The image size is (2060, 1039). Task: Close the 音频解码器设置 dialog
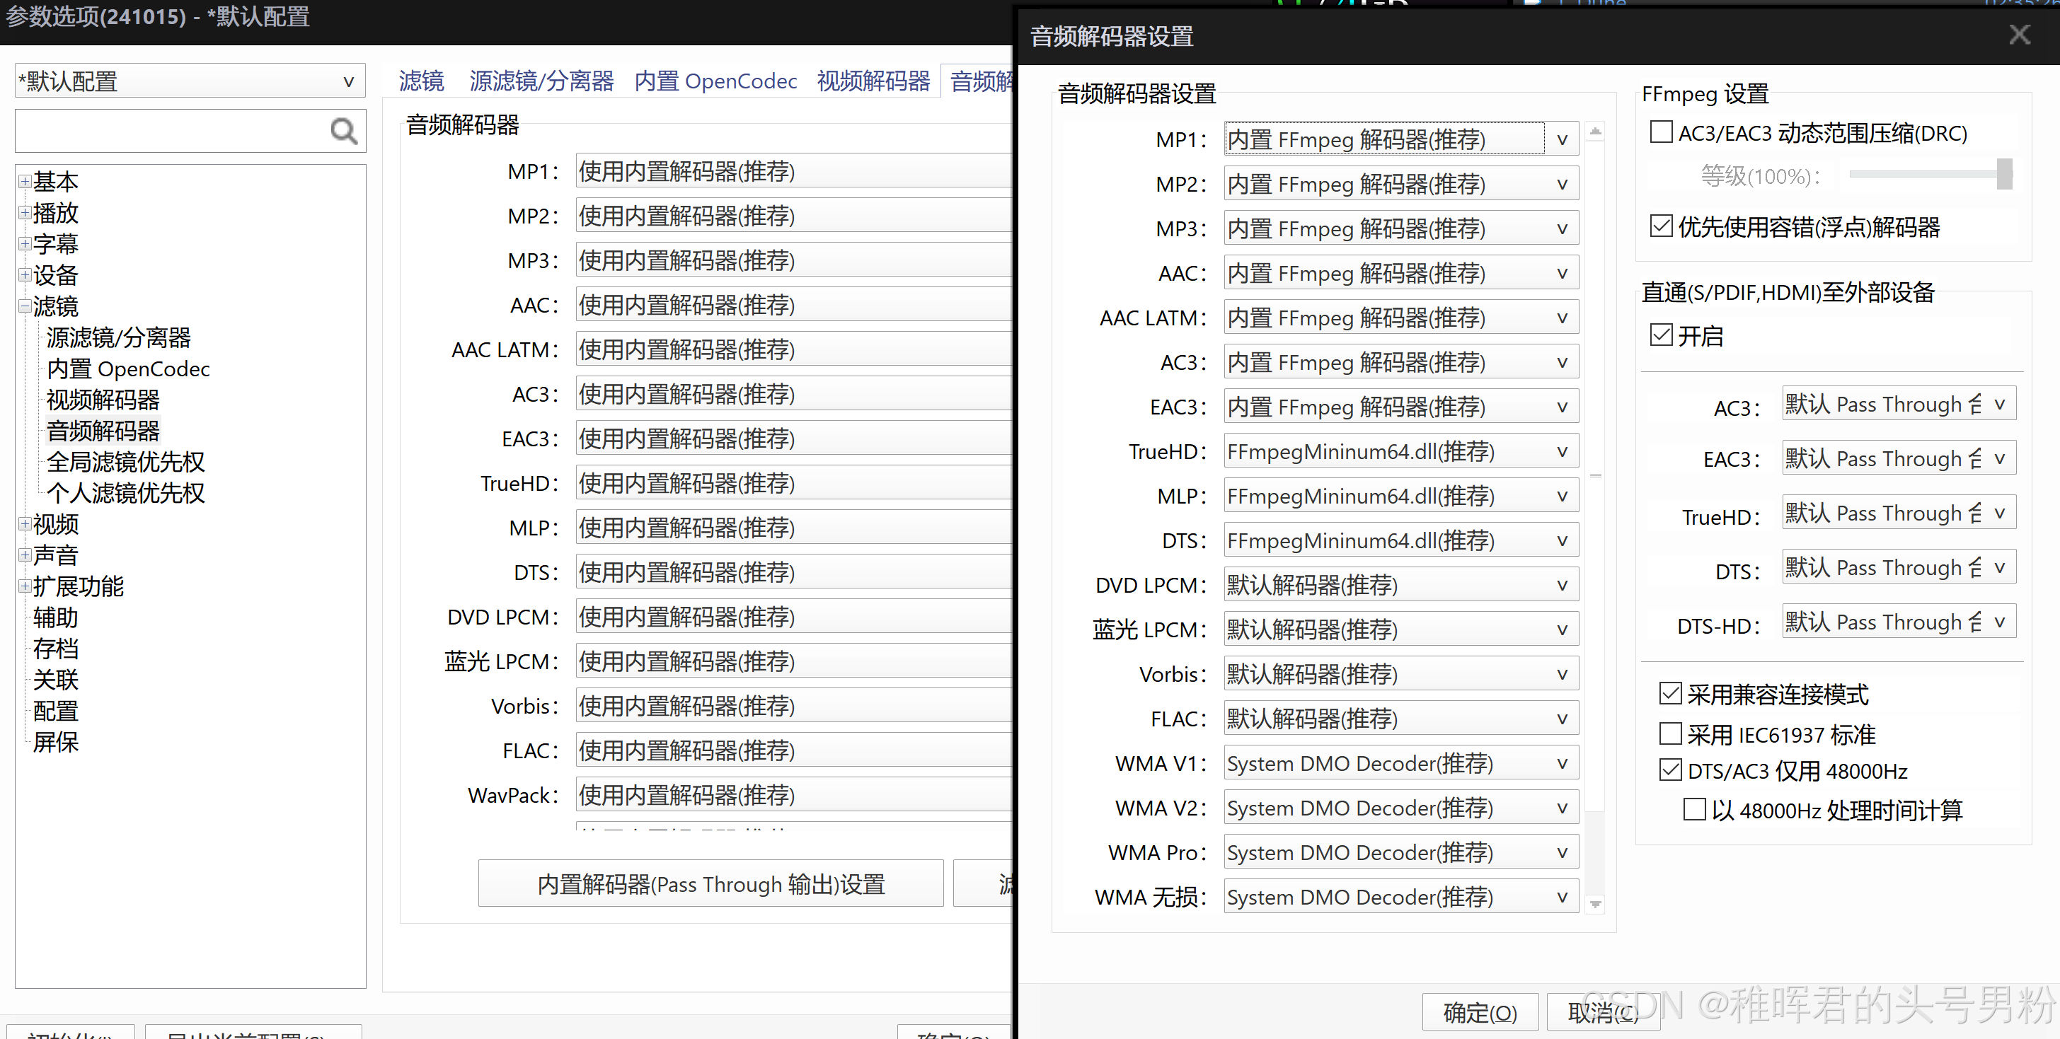point(2019,35)
